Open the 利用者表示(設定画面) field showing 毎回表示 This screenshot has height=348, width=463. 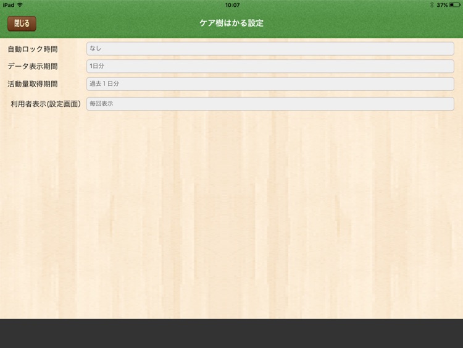coord(270,104)
